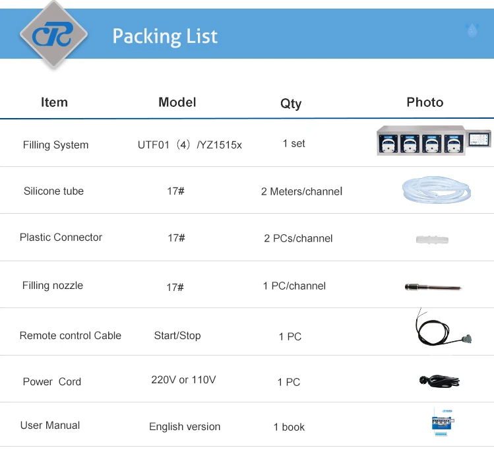Viewport: 494px width, 475px height.
Task: Click the Qty column header
Action: (291, 104)
